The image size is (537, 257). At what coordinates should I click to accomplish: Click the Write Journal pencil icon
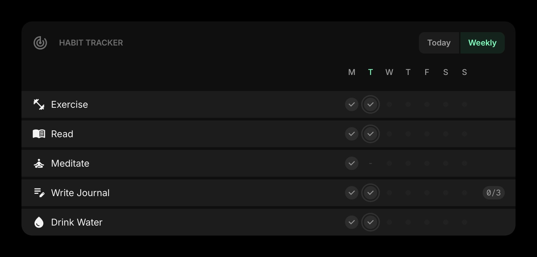click(x=39, y=193)
